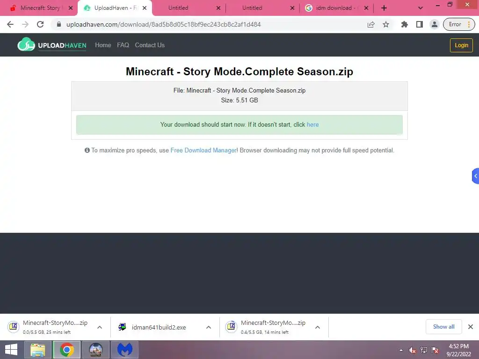Click Show all downloads
The height and width of the screenshot is (359, 479).
click(443, 327)
